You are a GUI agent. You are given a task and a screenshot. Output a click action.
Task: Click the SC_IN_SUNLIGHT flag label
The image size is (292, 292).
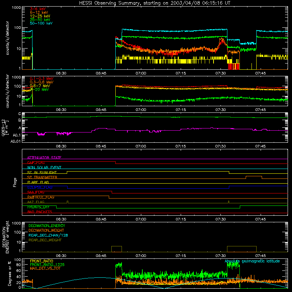tap(42, 172)
